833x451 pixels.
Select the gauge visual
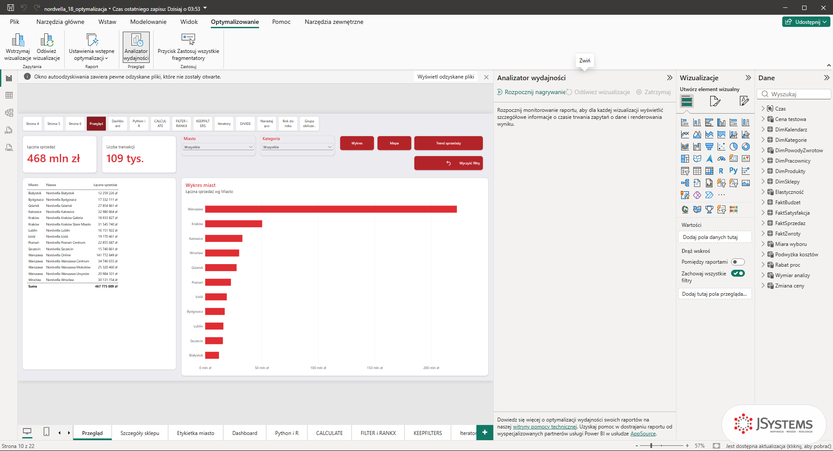[721, 159]
